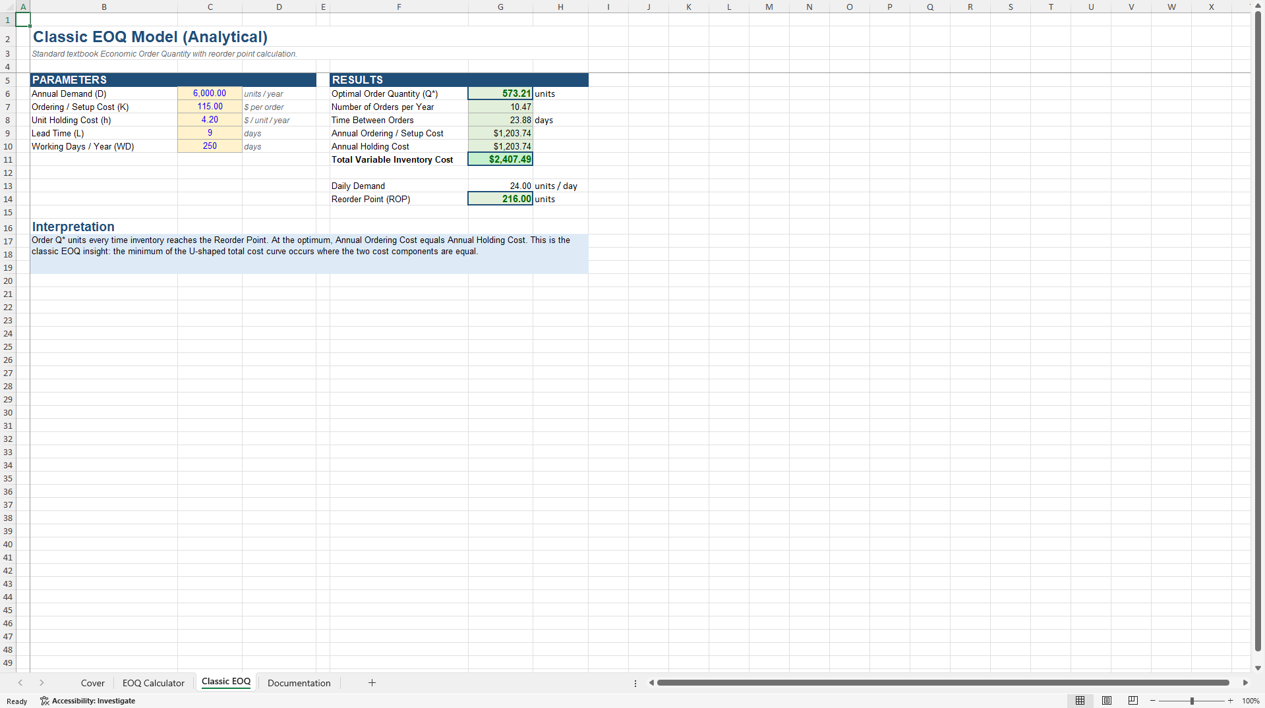
Task: Select Reorder Point value 216.00
Action: click(x=500, y=199)
